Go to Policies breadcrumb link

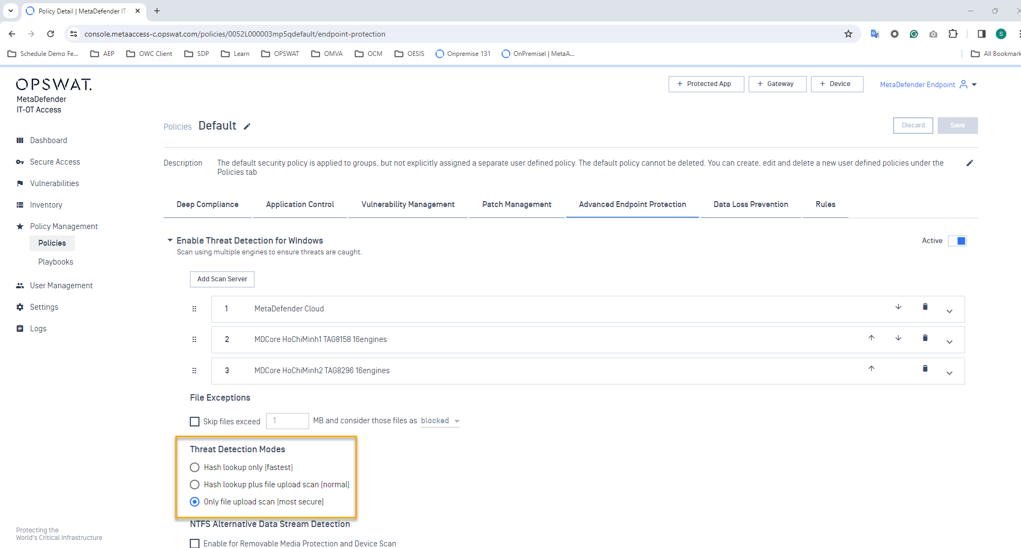click(x=177, y=127)
